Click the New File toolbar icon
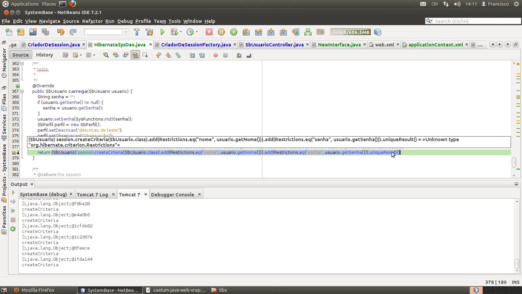 9,32
